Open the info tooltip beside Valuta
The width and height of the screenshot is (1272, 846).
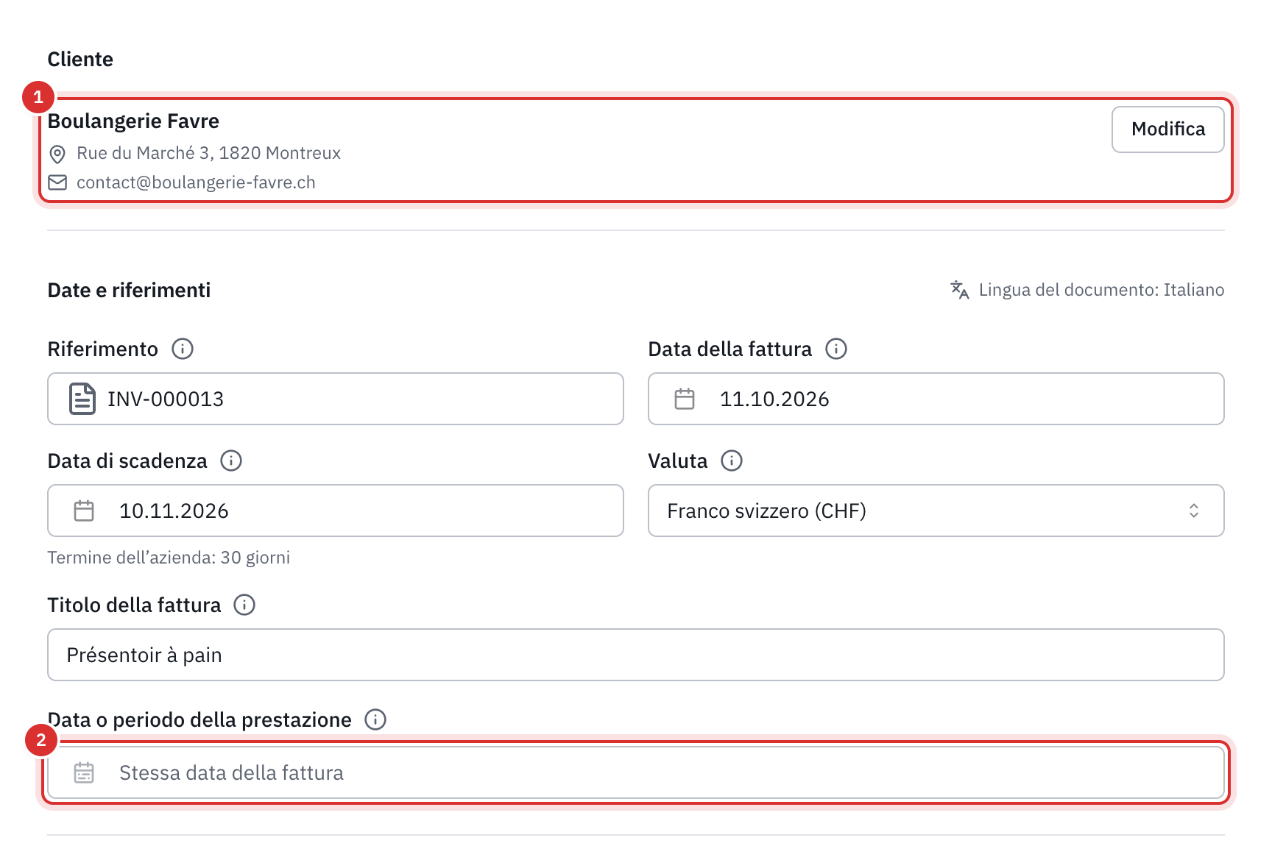[732, 461]
